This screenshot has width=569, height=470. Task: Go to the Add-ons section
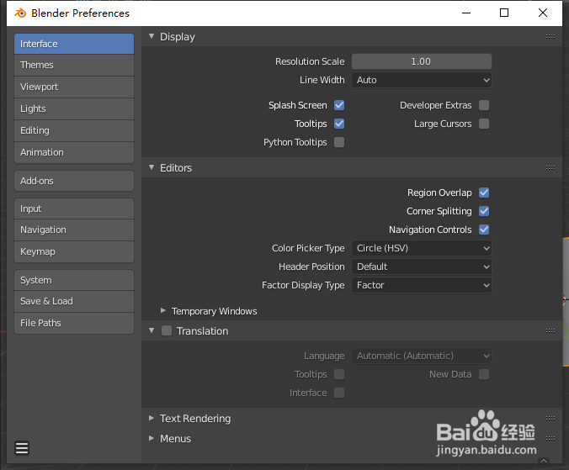pos(74,181)
